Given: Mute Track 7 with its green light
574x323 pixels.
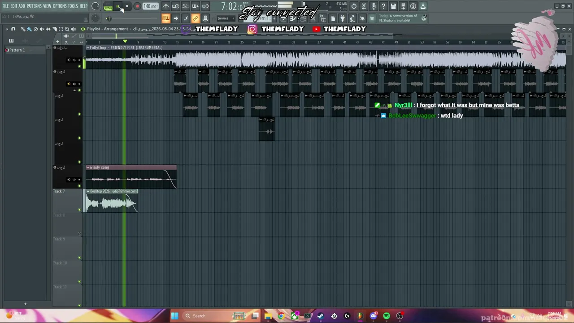Looking at the screenshot, I should [x=80, y=210].
